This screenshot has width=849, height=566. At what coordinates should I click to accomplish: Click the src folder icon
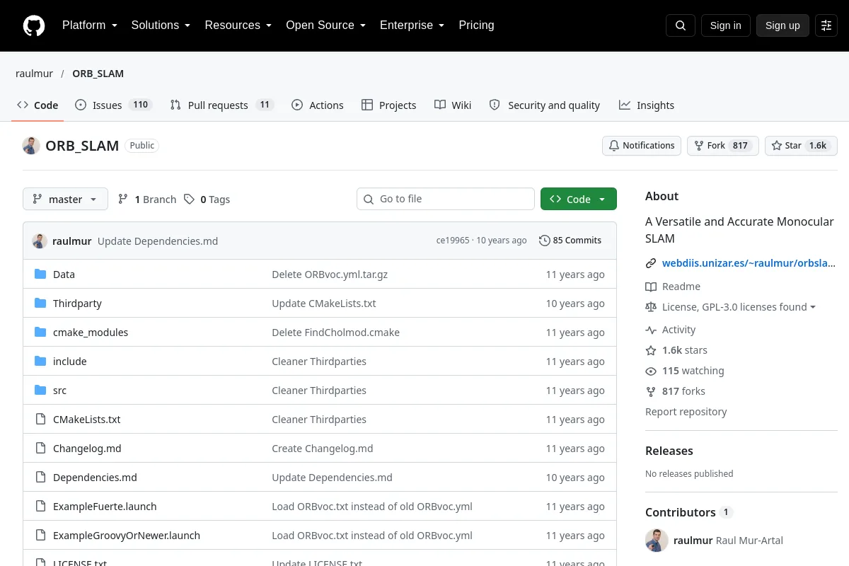click(x=40, y=391)
